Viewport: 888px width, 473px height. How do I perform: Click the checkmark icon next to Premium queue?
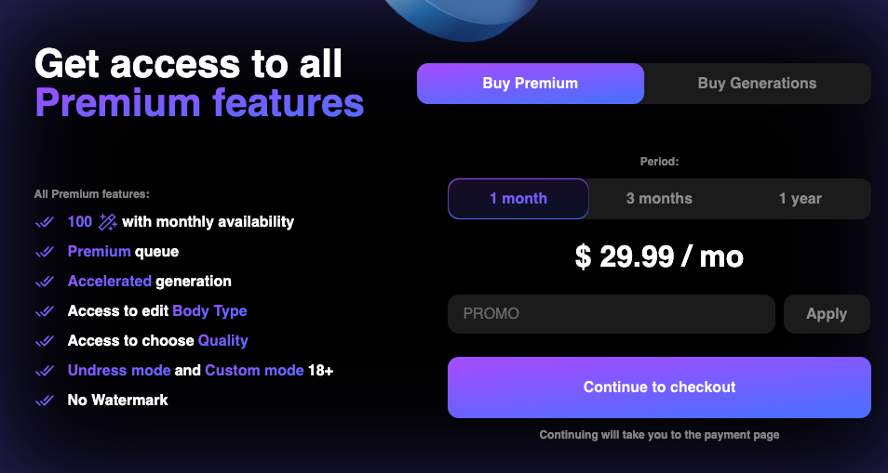point(44,252)
